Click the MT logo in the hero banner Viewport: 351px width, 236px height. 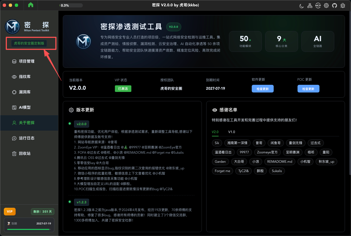click(83, 41)
